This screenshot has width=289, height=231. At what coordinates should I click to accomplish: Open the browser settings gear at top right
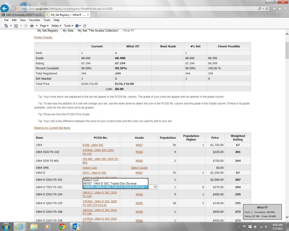click(x=285, y=9)
